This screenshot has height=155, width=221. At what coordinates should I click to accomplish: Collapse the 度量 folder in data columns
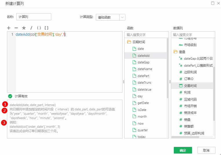pos(176,52)
